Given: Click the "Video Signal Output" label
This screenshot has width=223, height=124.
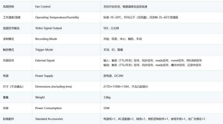Looking at the screenshot, I should [48, 28].
